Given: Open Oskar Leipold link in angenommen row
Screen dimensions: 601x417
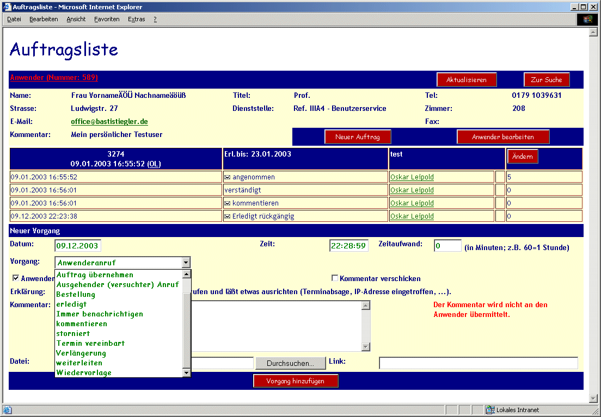Looking at the screenshot, I should click(x=412, y=177).
